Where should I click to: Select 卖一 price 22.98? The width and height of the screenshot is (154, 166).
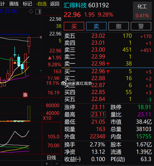pyautogui.click(x=98, y=63)
